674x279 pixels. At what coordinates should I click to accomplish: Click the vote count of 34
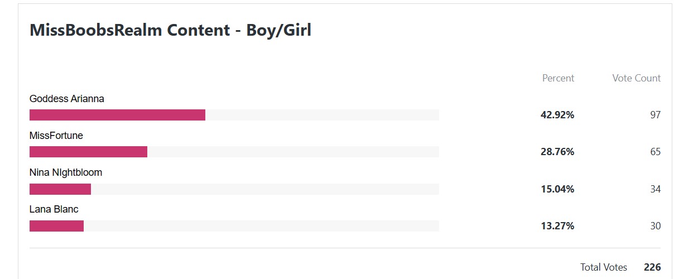coord(655,189)
